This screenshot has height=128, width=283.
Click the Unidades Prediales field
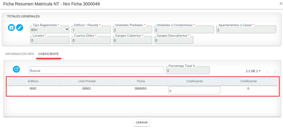click(x=132, y=30)
